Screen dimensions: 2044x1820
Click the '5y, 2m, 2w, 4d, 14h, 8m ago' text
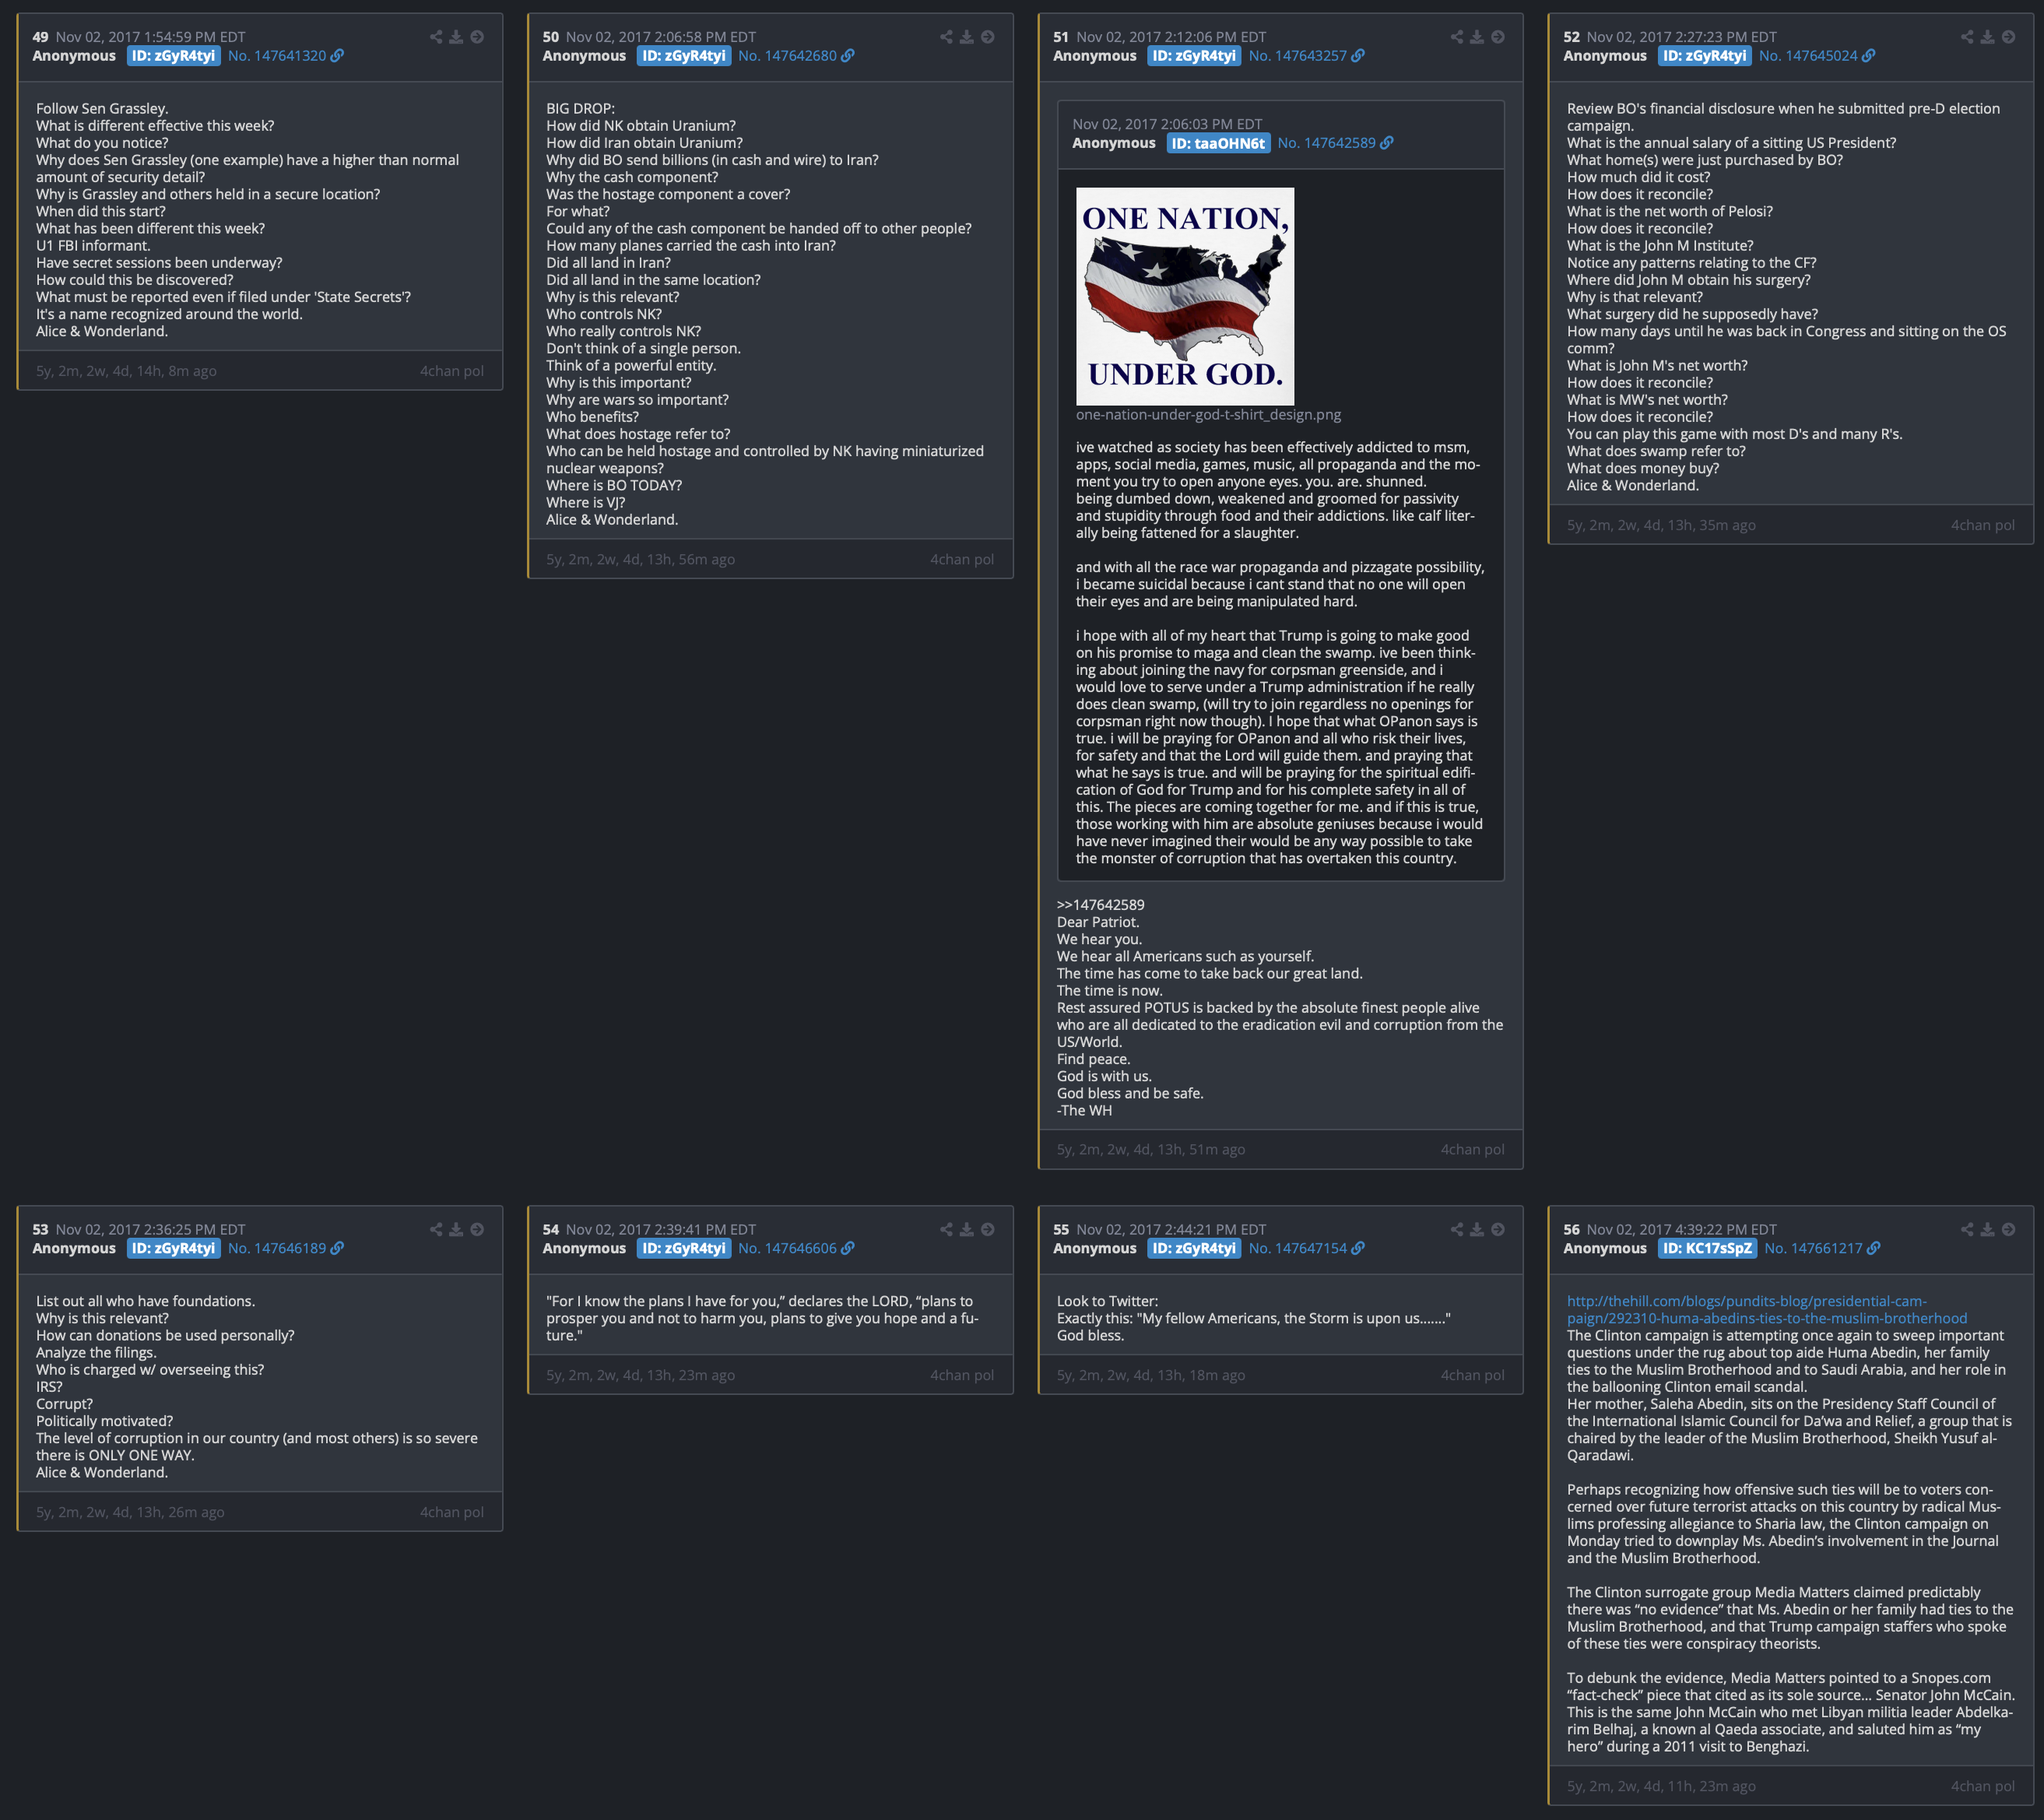coord(126,371)
